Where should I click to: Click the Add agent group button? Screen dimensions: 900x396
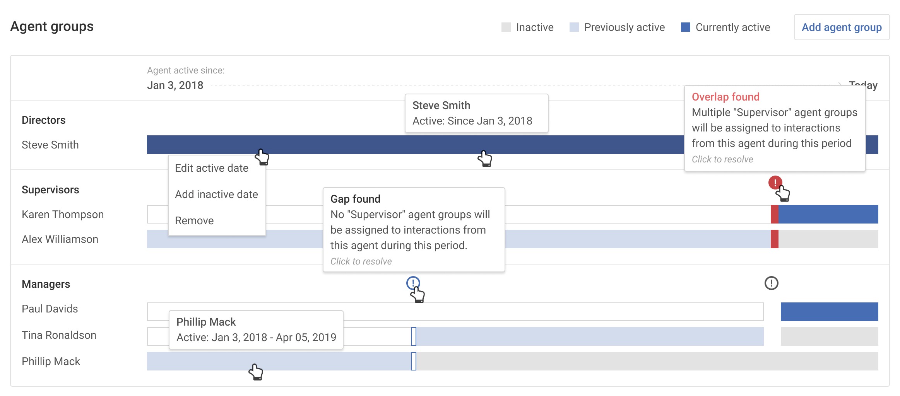click(842, 27)
